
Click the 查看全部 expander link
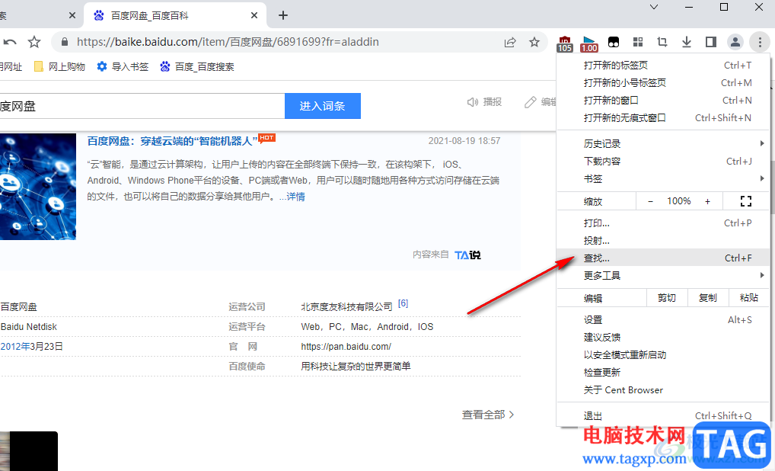[x=488, y=415]
